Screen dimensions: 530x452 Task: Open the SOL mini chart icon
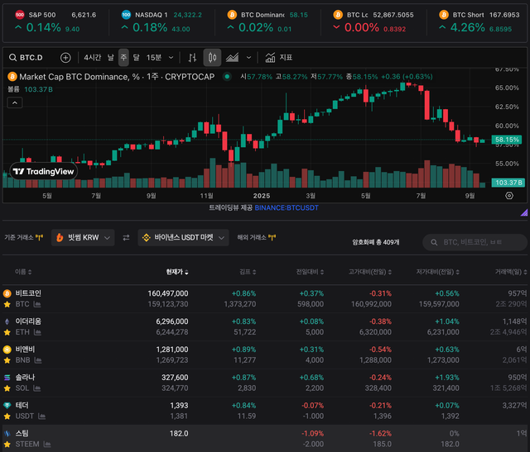click(x=36, y=388)
